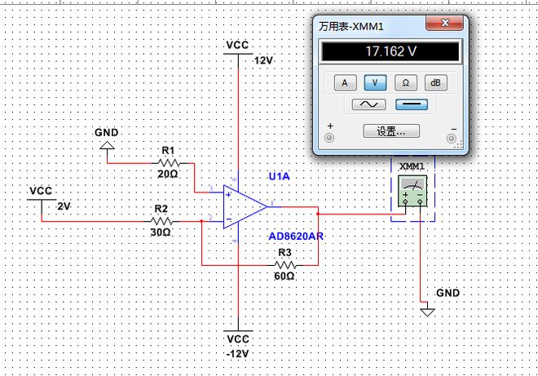Viewport: 538px width, 376px height.
Task: Switch multimeter to ohm mode
Action: pos(406,82)
